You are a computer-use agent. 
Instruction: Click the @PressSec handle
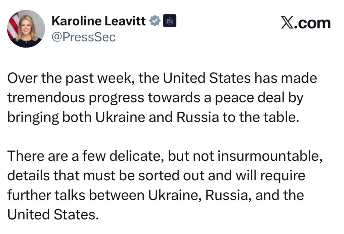coord(83,37)
